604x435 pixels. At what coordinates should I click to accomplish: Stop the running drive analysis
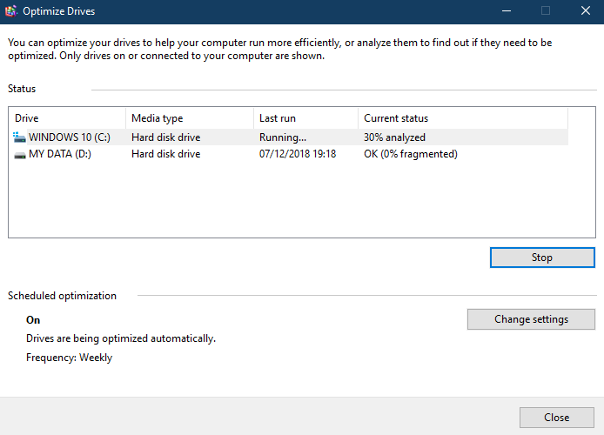click(x=542, y=258)
